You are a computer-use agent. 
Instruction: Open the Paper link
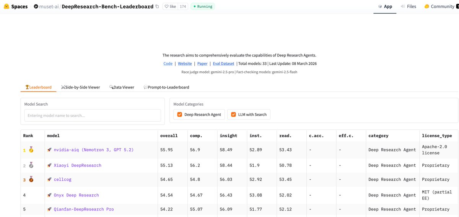tap(202, 64)
